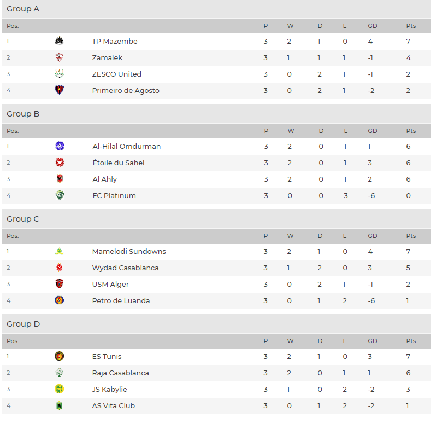This screenshot has width=431, height=423.
Task: Click the Al Ahly club logo
Action: (x=60, y=179)
